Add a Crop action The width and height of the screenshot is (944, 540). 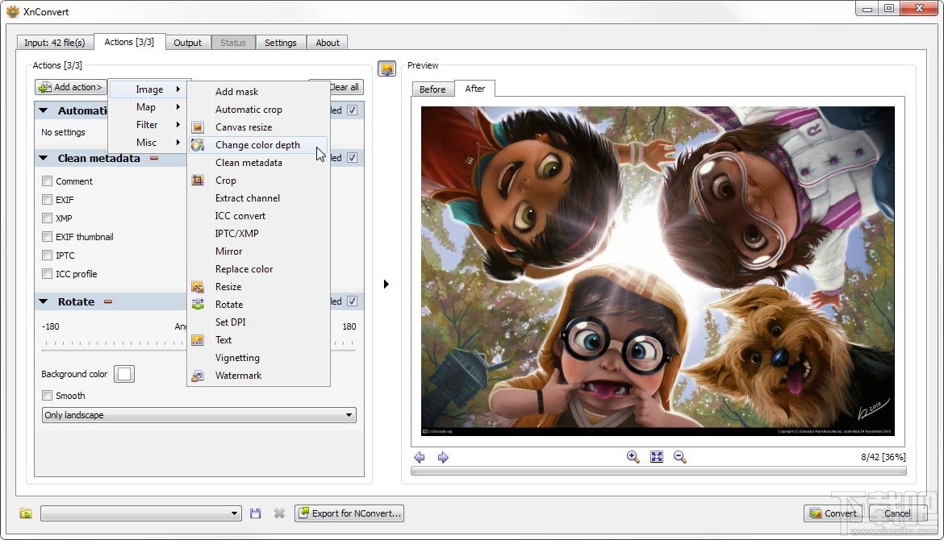(226, 180)
